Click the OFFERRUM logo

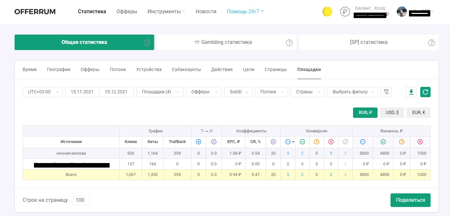pyautogui.click(x=35, y=12)
